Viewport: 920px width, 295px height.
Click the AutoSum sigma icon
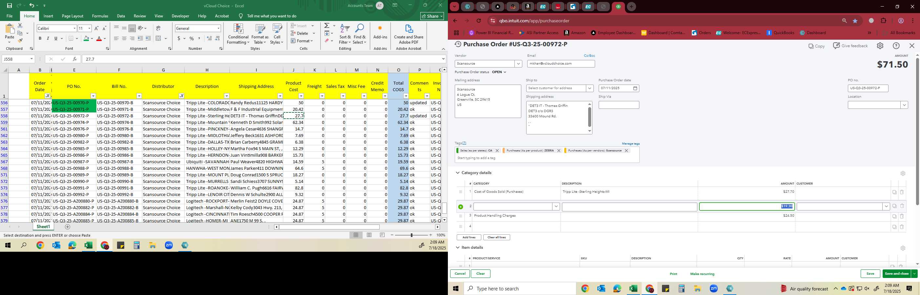click(x=327, y=26)
